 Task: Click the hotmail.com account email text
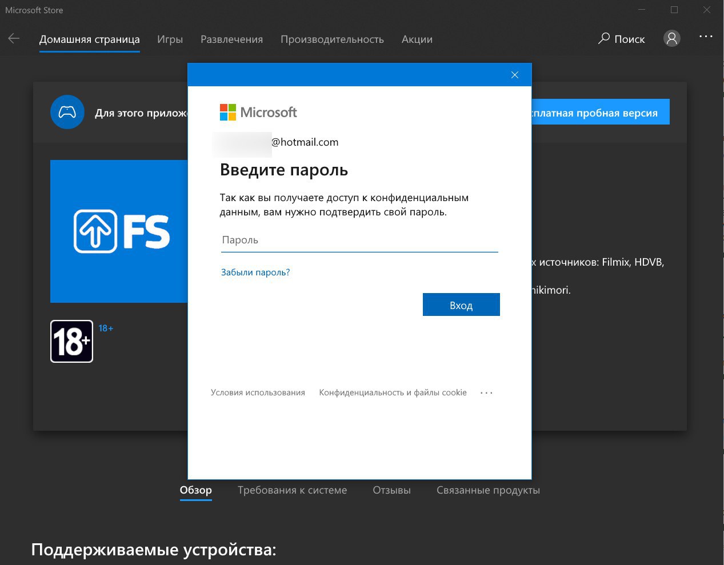click(305, 142)
